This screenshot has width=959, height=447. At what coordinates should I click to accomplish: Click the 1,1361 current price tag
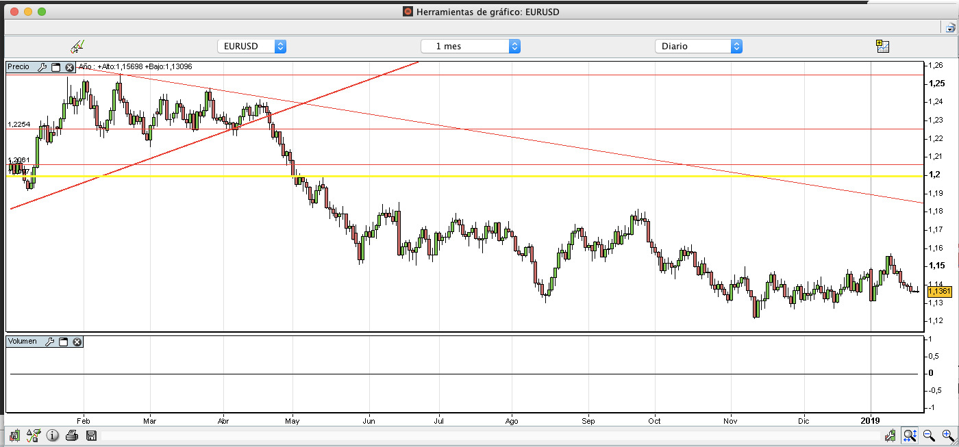[x=939, y=291]
